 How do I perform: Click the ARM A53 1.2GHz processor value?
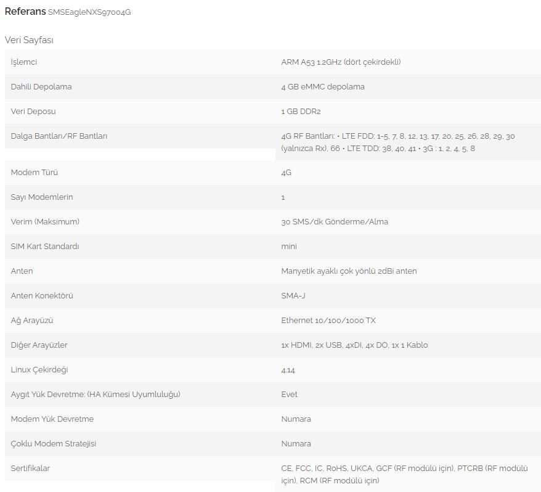341,62
